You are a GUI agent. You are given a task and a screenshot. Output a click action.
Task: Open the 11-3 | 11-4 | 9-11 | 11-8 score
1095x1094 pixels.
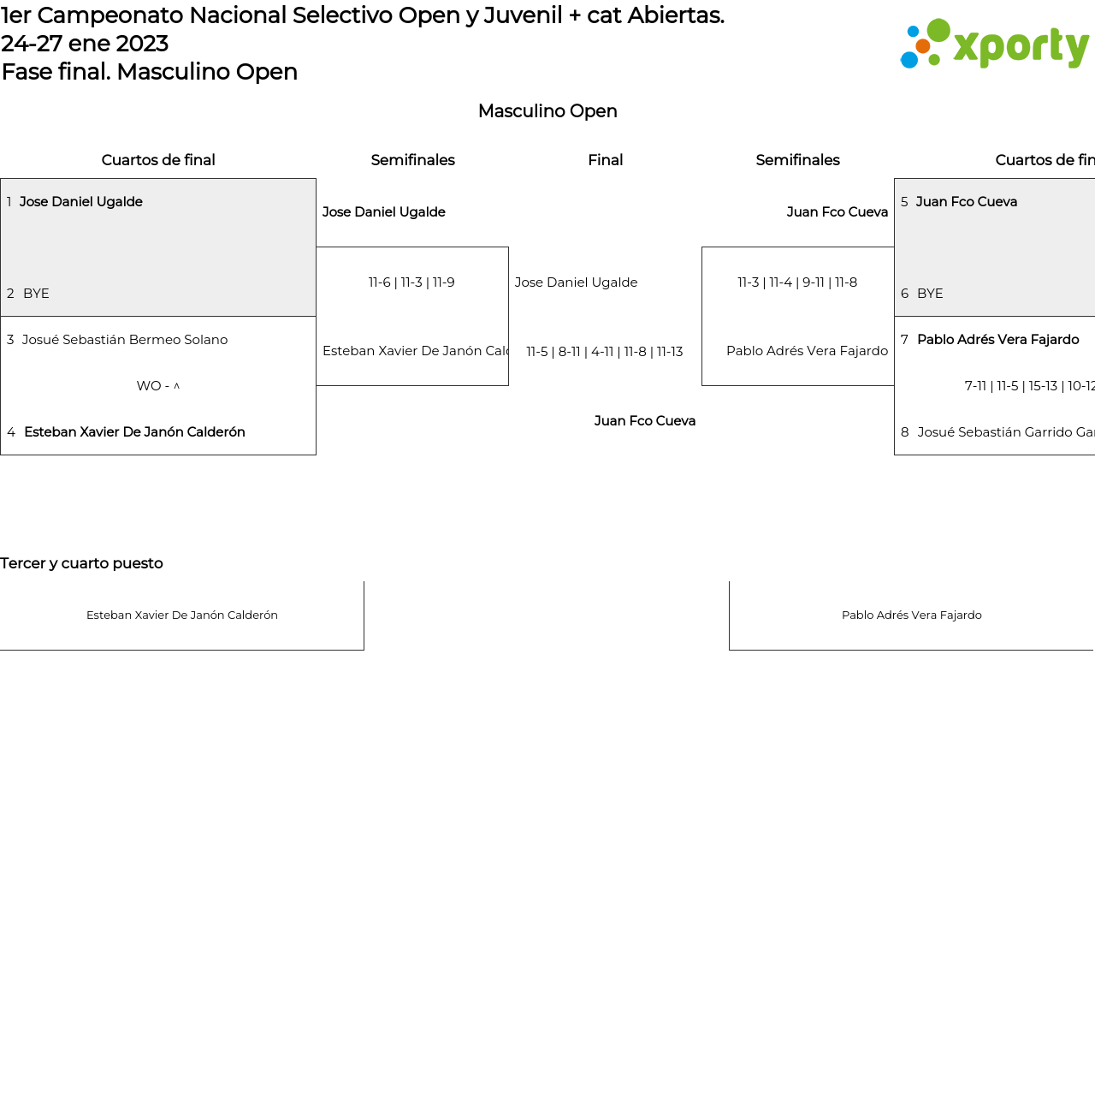797,282
